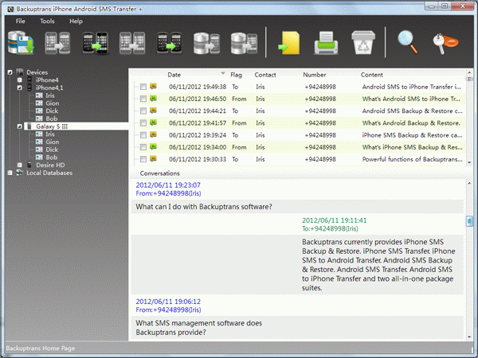
Task: Collapse the Galaxy S III node
Action: [20, 126]
